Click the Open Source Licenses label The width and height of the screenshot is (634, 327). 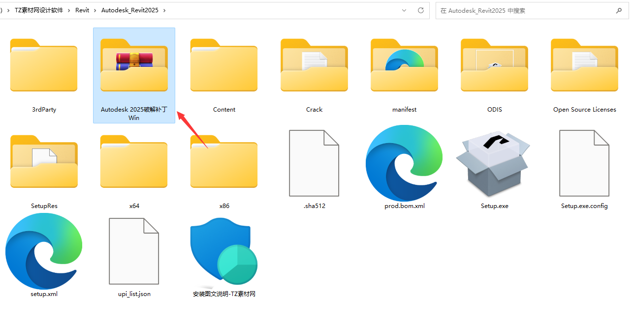(x=584, y=110)
